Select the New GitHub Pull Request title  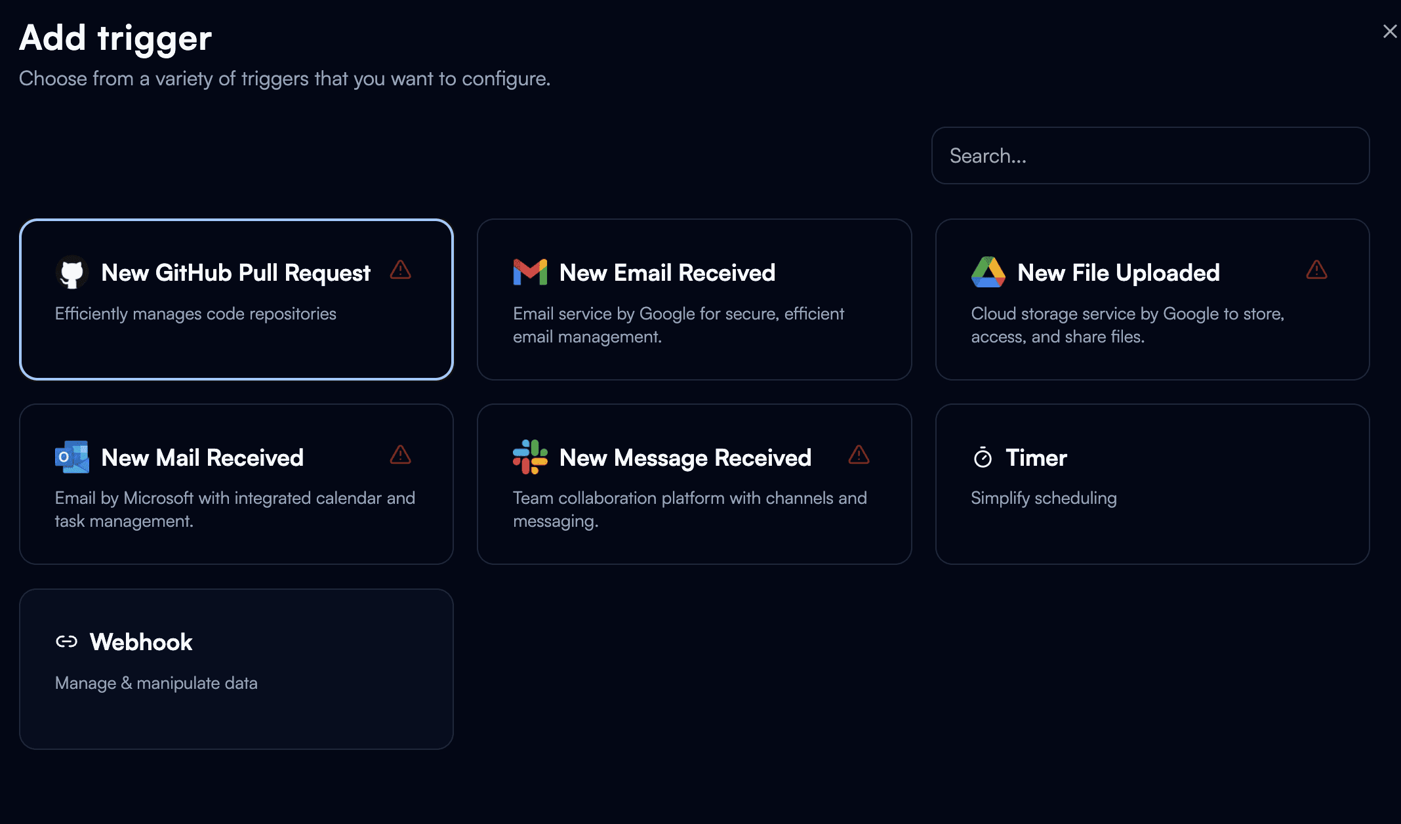[235, 273]
